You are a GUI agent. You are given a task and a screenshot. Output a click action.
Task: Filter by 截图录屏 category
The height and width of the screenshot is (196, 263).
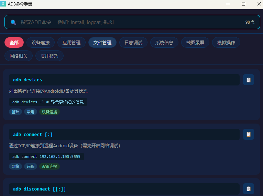coord(195,43)
